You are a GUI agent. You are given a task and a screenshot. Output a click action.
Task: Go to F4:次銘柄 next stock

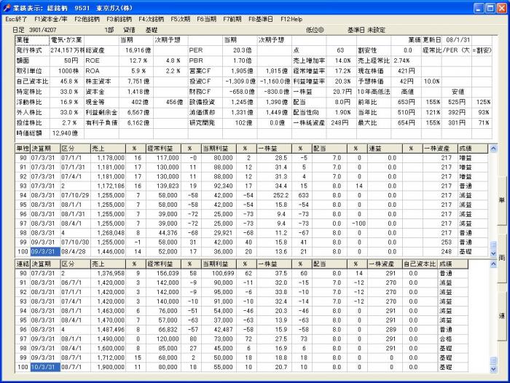tap(152, 19)
